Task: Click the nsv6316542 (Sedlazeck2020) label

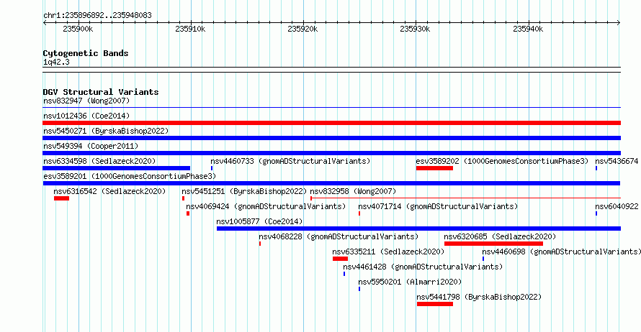Action: tap(109, 191)
